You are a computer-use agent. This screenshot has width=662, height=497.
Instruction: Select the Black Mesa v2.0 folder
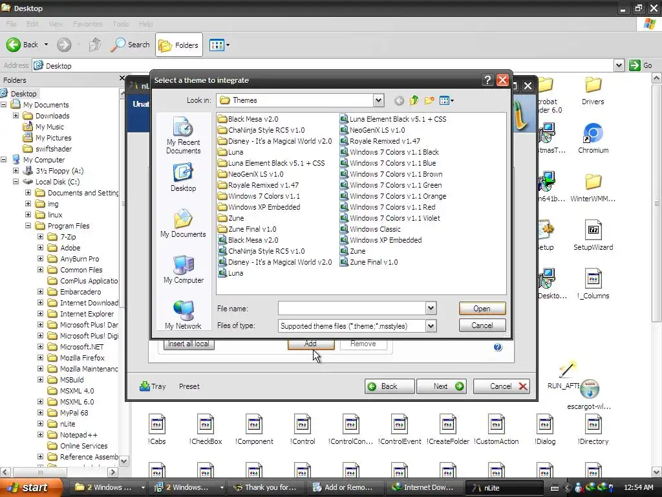coord(248,119)
